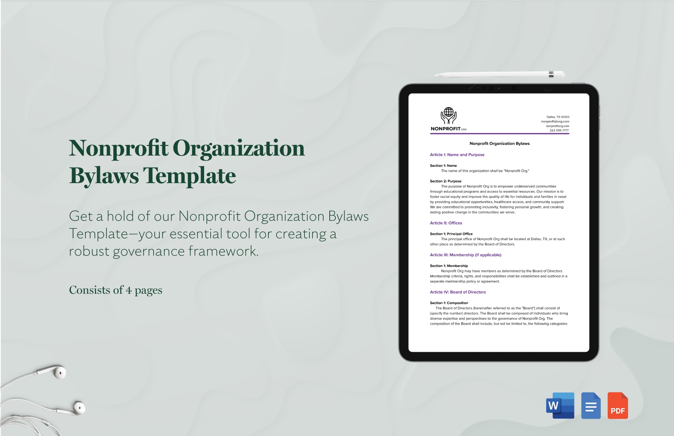Click the nonprofitorg.com website text
Screen dimensions: 674x436
tap(558, 126)
